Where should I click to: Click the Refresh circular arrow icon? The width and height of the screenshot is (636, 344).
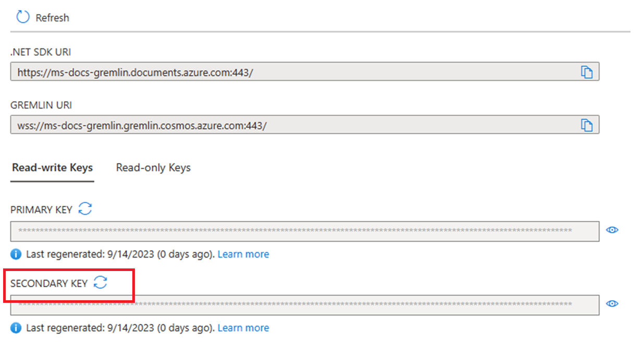pos(23,17)
